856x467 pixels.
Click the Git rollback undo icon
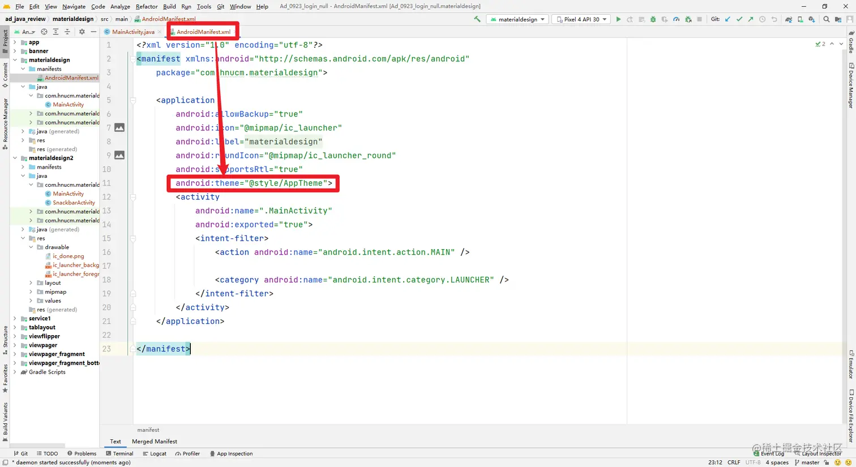point(774,19)
